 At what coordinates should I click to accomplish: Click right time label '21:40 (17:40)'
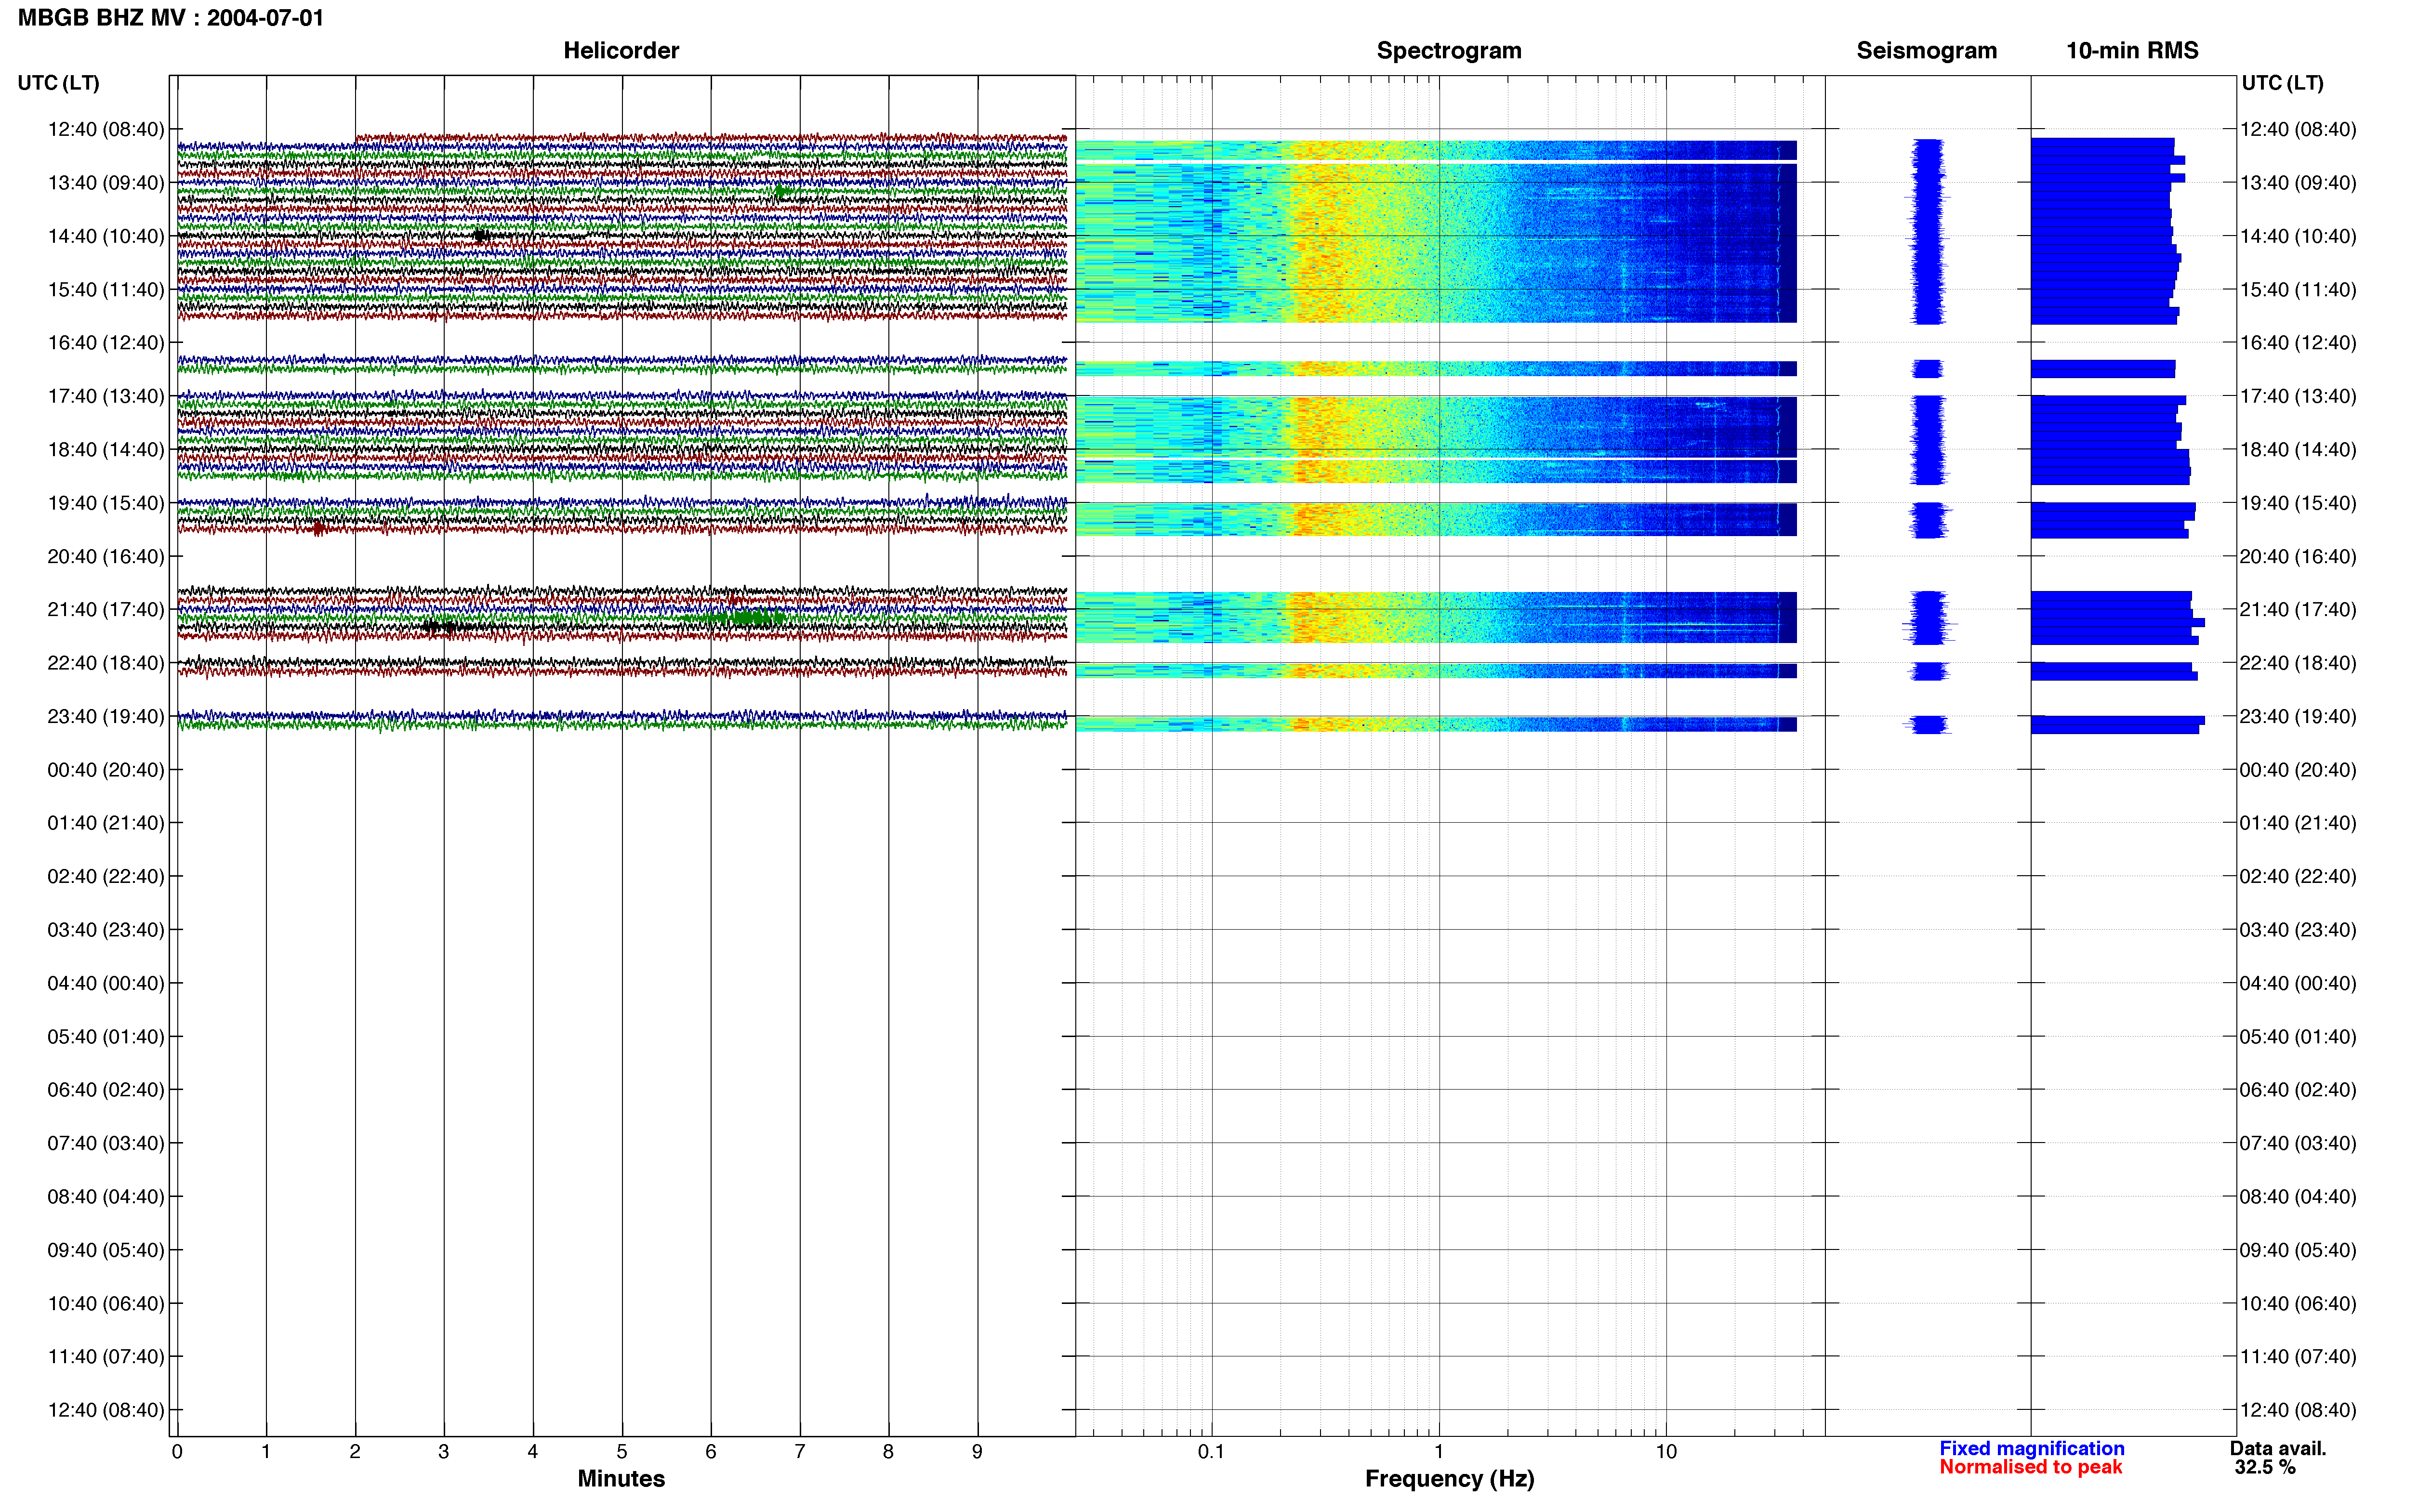tap(2298, 610)
